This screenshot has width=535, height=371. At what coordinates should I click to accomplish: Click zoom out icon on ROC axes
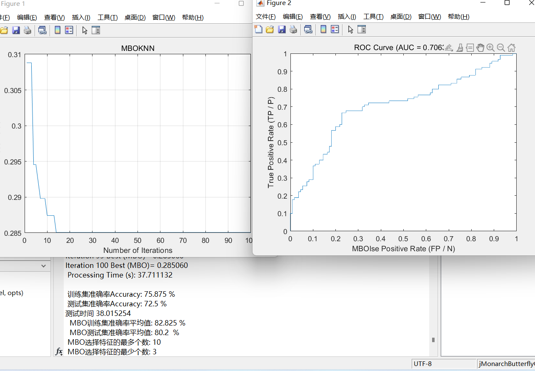pyautogui.click(x=501, y=48)
